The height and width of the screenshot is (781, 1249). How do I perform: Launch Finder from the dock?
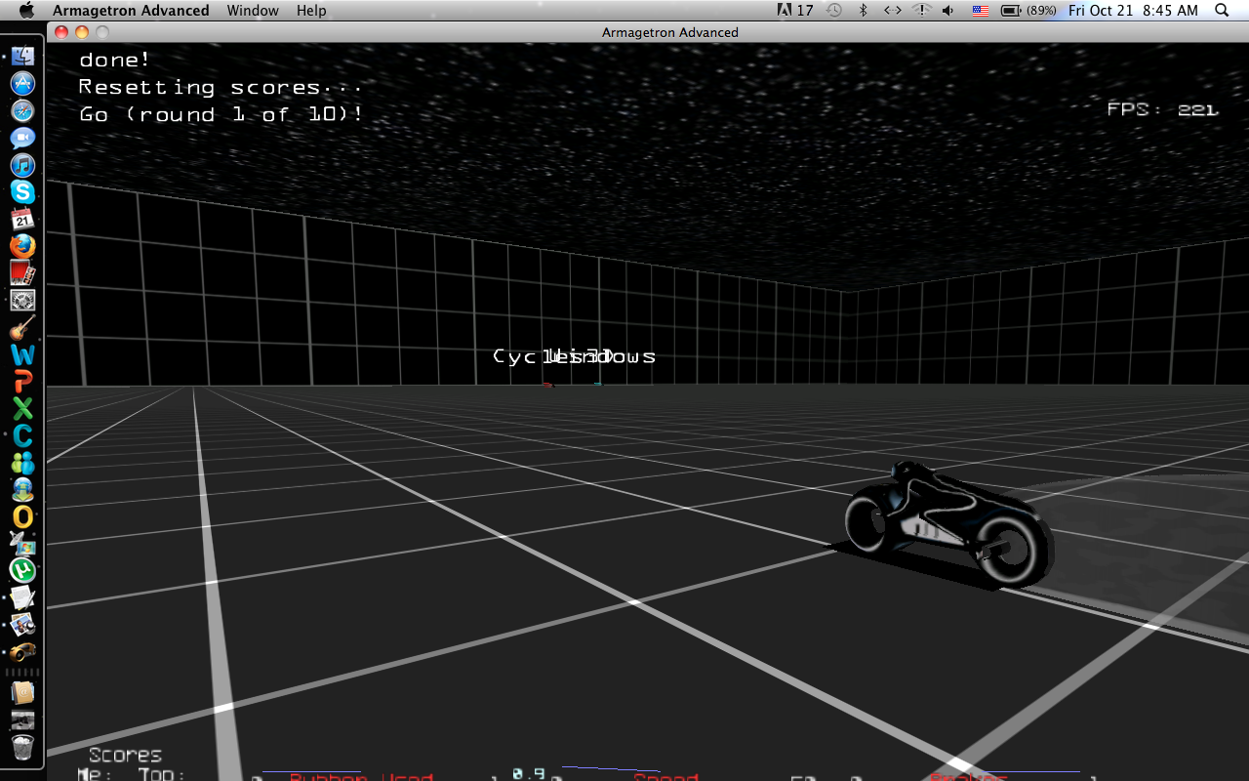tap(22, 57)
